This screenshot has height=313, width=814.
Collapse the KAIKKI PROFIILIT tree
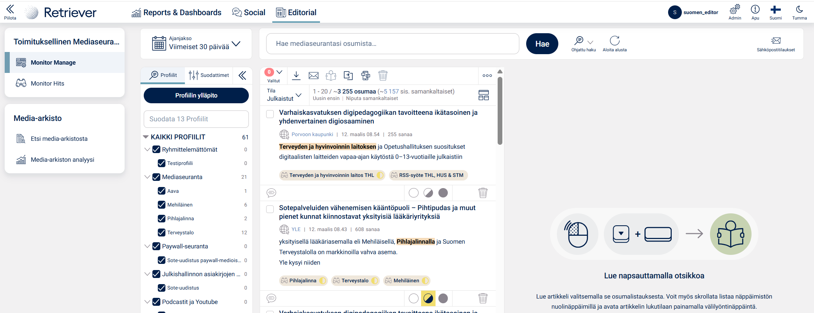(146, 137)
